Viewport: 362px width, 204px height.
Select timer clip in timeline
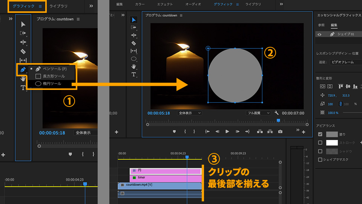click(166, 178)
